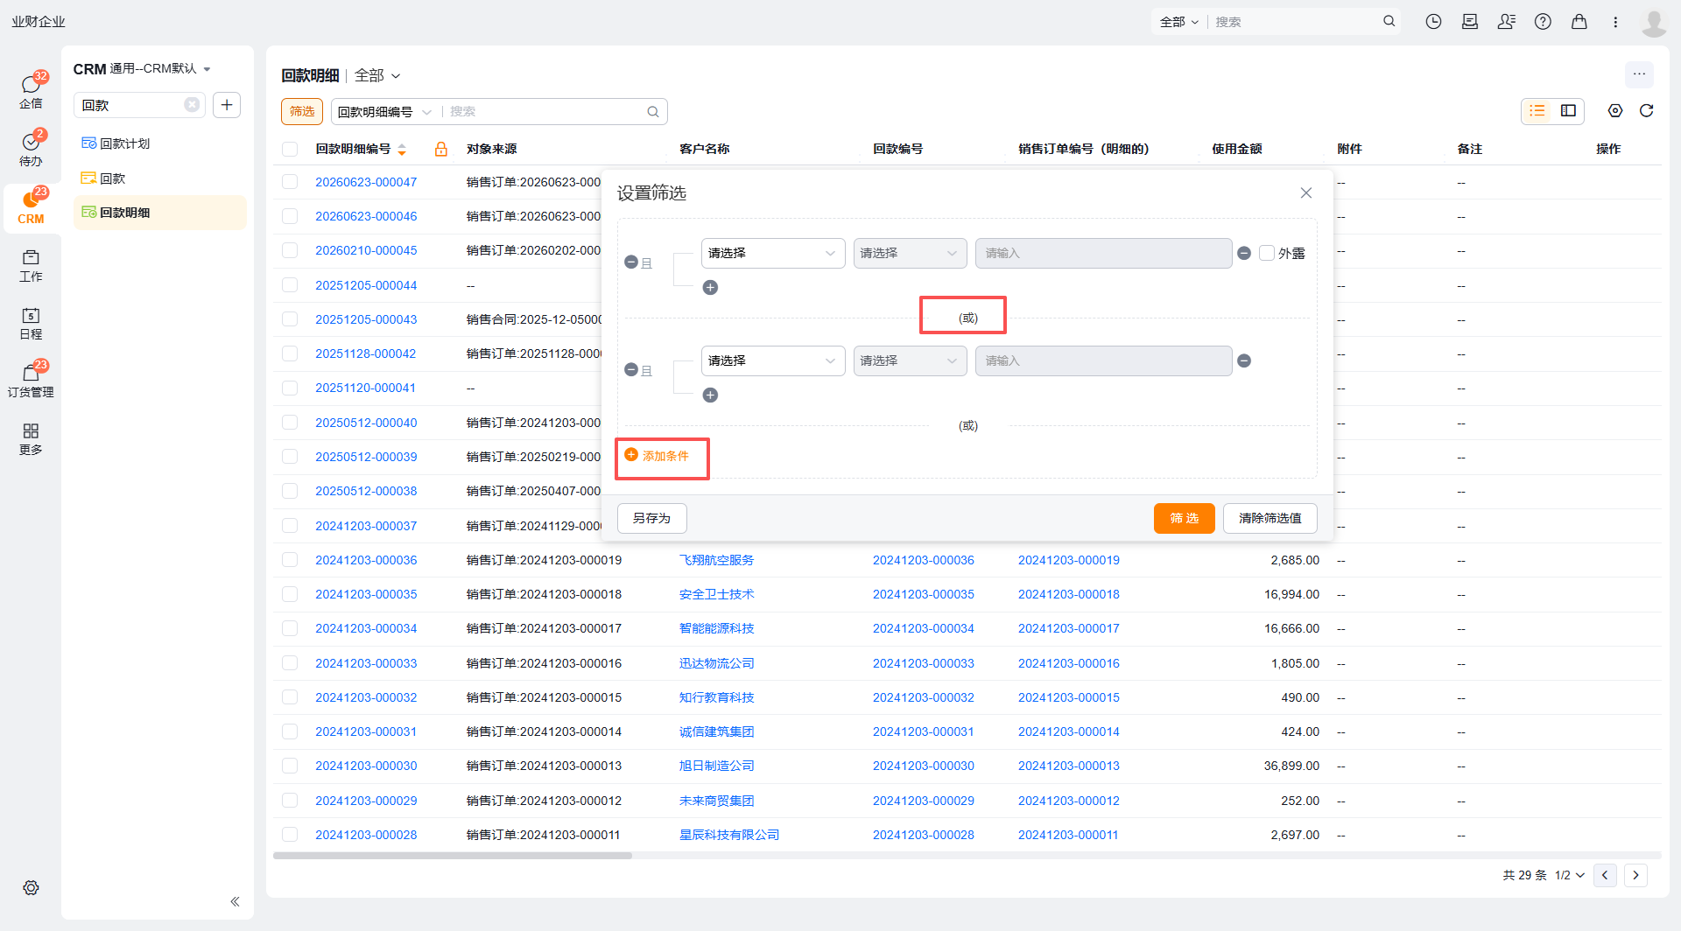This screenshot has height=931, width=1681.
Task: Go to the next page arrow
Action: [1635, 875]
